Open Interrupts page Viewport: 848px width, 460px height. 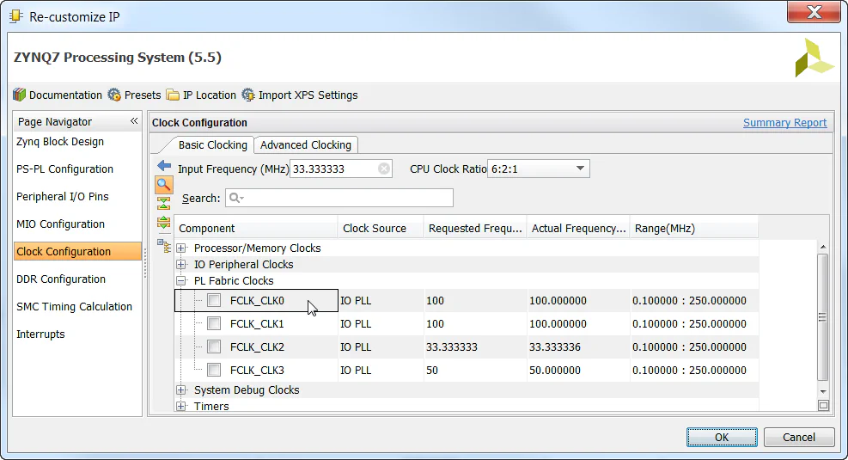(x=40, y=334)
